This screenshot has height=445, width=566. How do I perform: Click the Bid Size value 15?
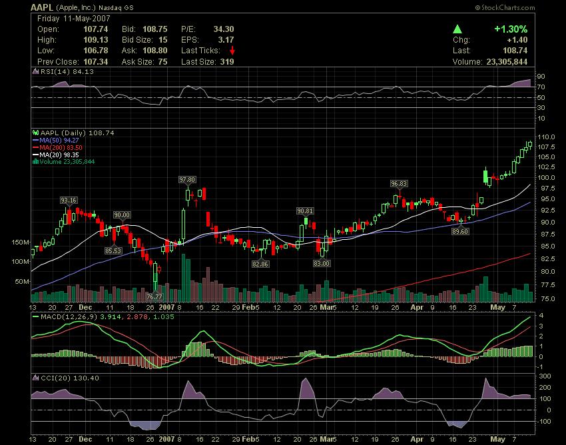(x=162, y=40)
